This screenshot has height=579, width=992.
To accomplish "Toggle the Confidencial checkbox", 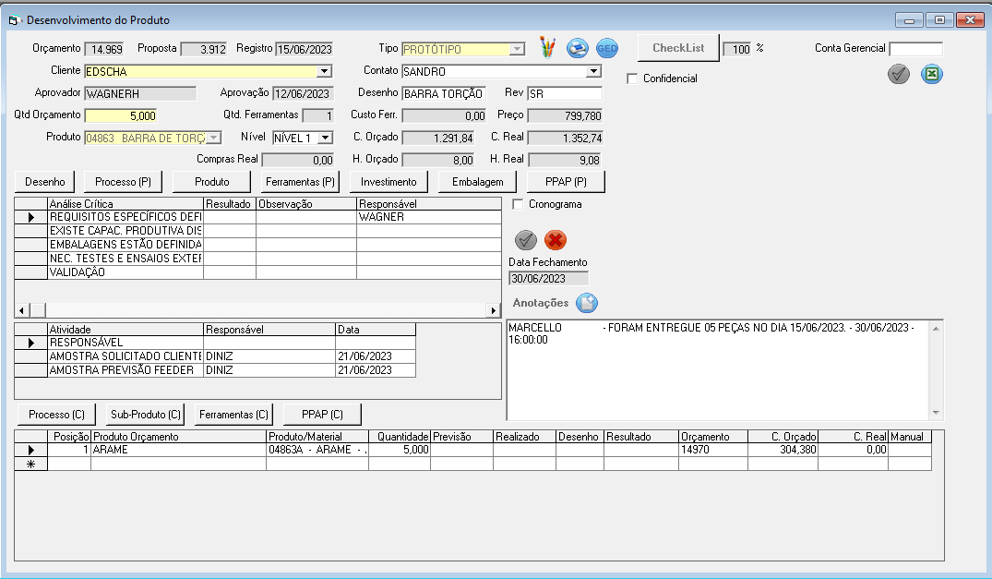I will (632, 78).
